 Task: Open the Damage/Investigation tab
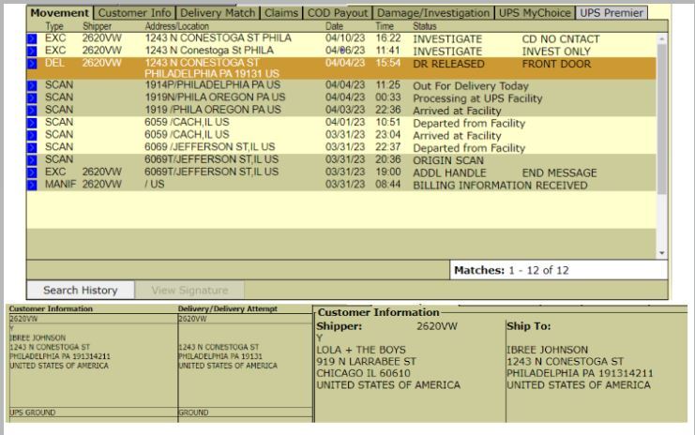click(x=433, y=13)
